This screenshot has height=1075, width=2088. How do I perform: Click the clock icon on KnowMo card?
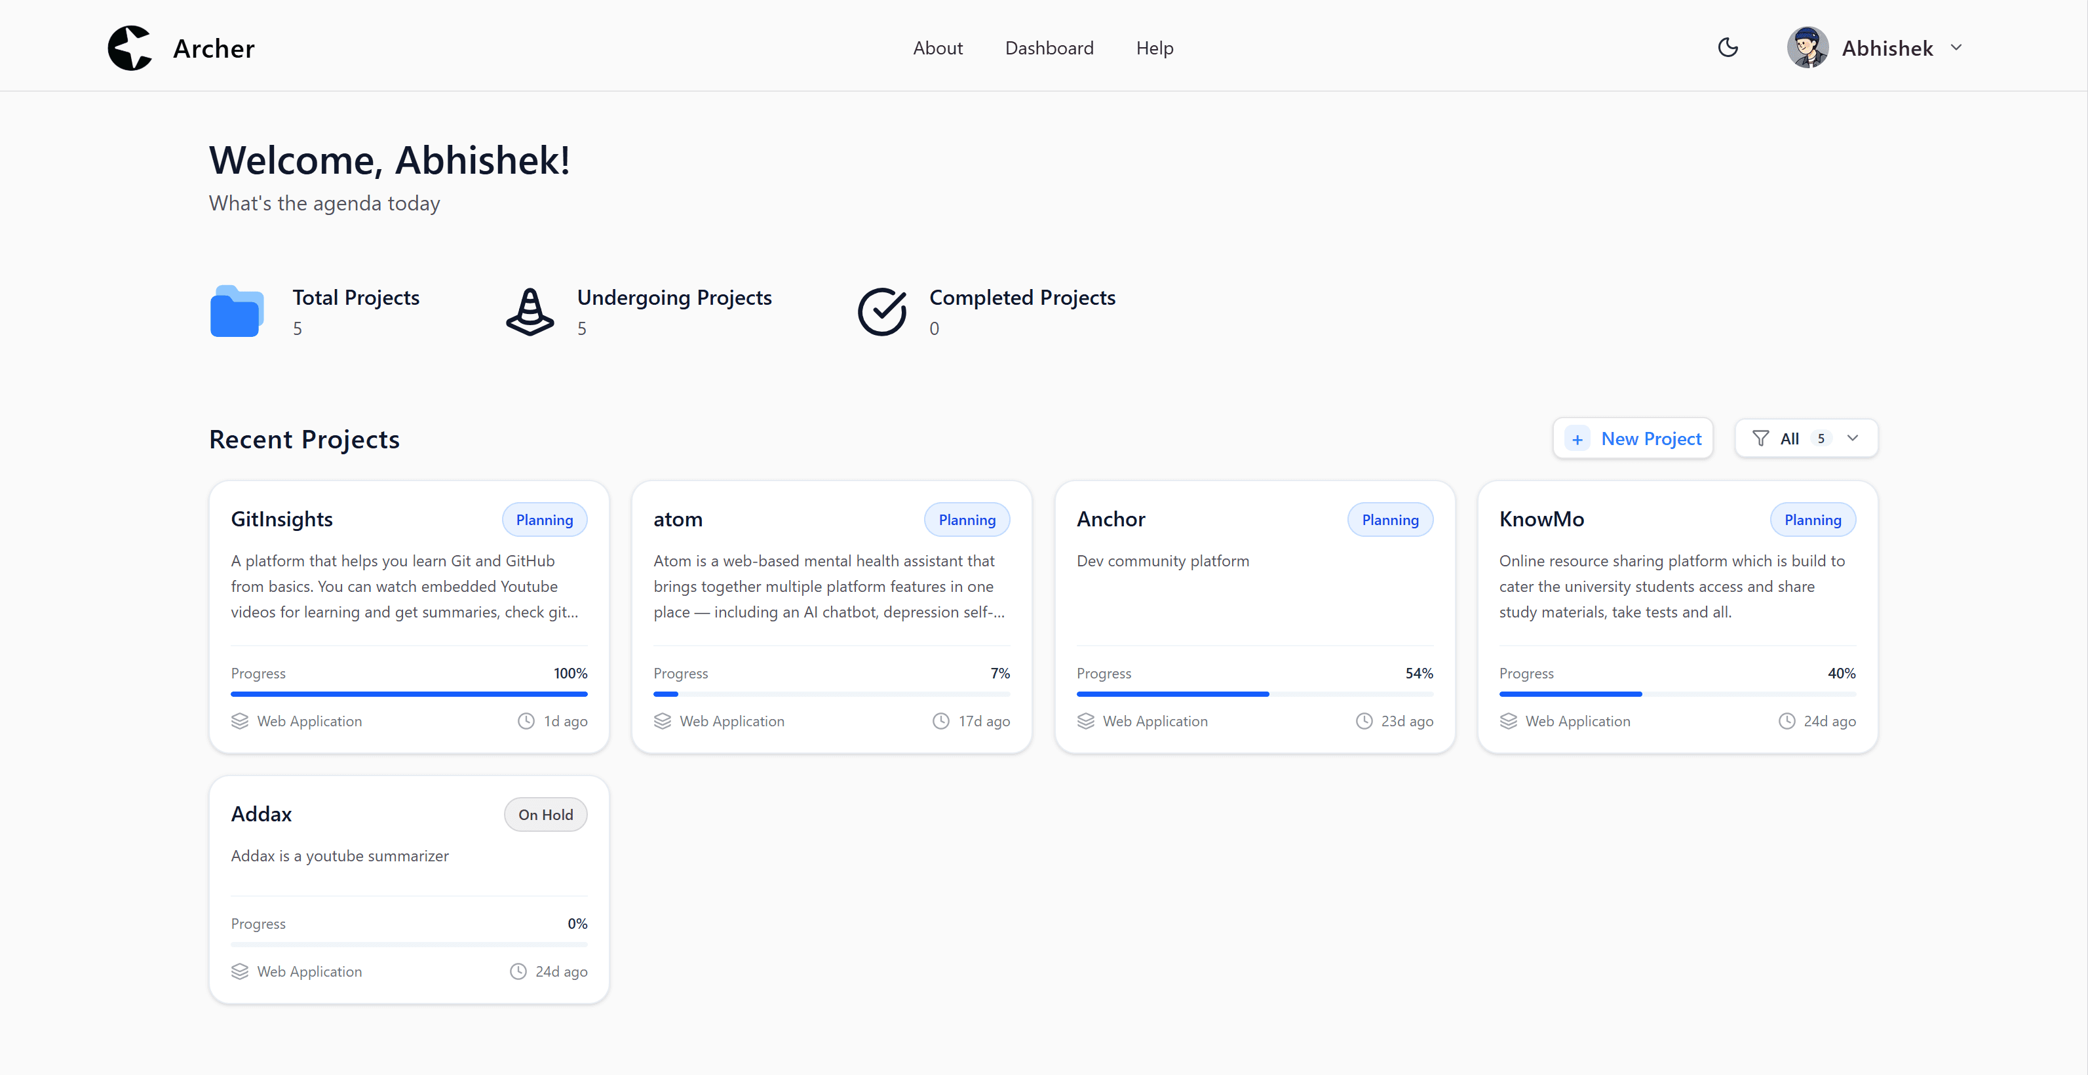1787,721
